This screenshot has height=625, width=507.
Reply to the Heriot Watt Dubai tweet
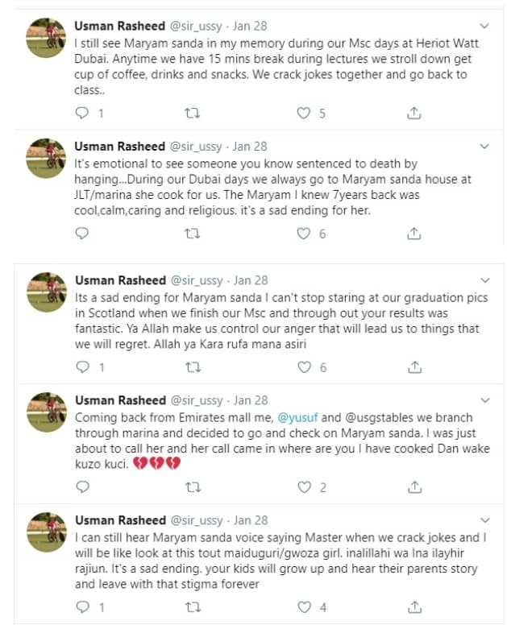click(81, 114)
